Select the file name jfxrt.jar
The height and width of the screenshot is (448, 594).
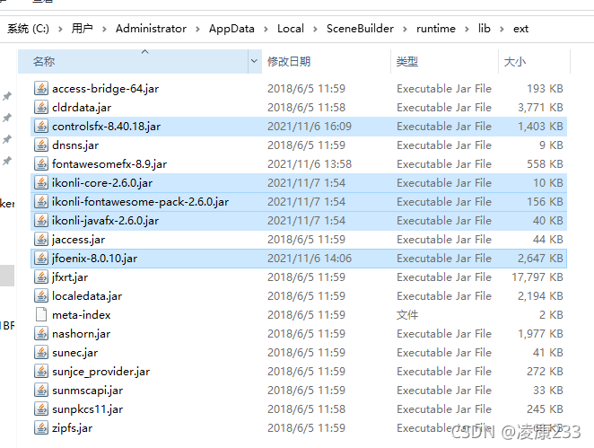70,277
